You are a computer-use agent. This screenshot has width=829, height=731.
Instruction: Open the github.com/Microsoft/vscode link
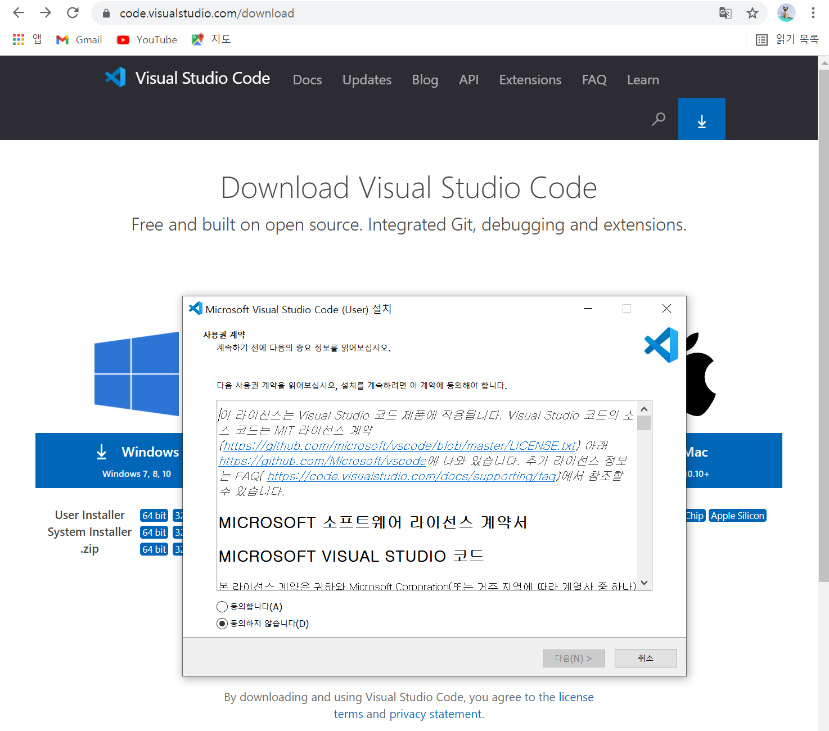tap(323, 461)
